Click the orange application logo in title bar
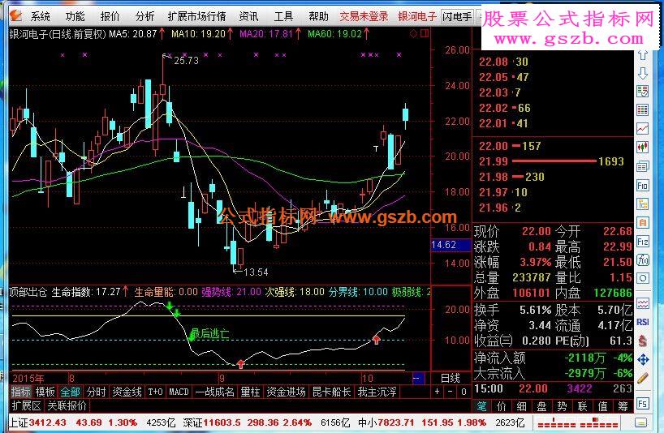This screenshot has width=664, height=433. pos(16,16)
